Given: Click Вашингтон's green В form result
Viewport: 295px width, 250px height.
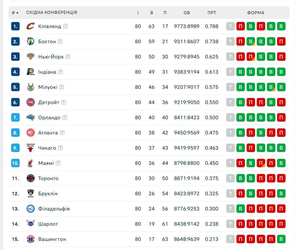Looking at the screenshot, I should point(281,239).
